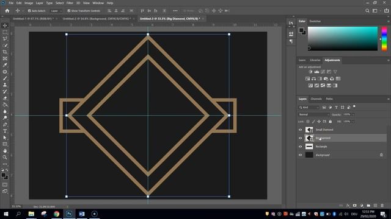
Task: Open Photoshop from the Windows taskbar
Action: (x=69, y=214)
